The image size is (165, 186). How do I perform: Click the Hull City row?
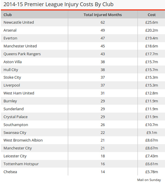[83, 70]
